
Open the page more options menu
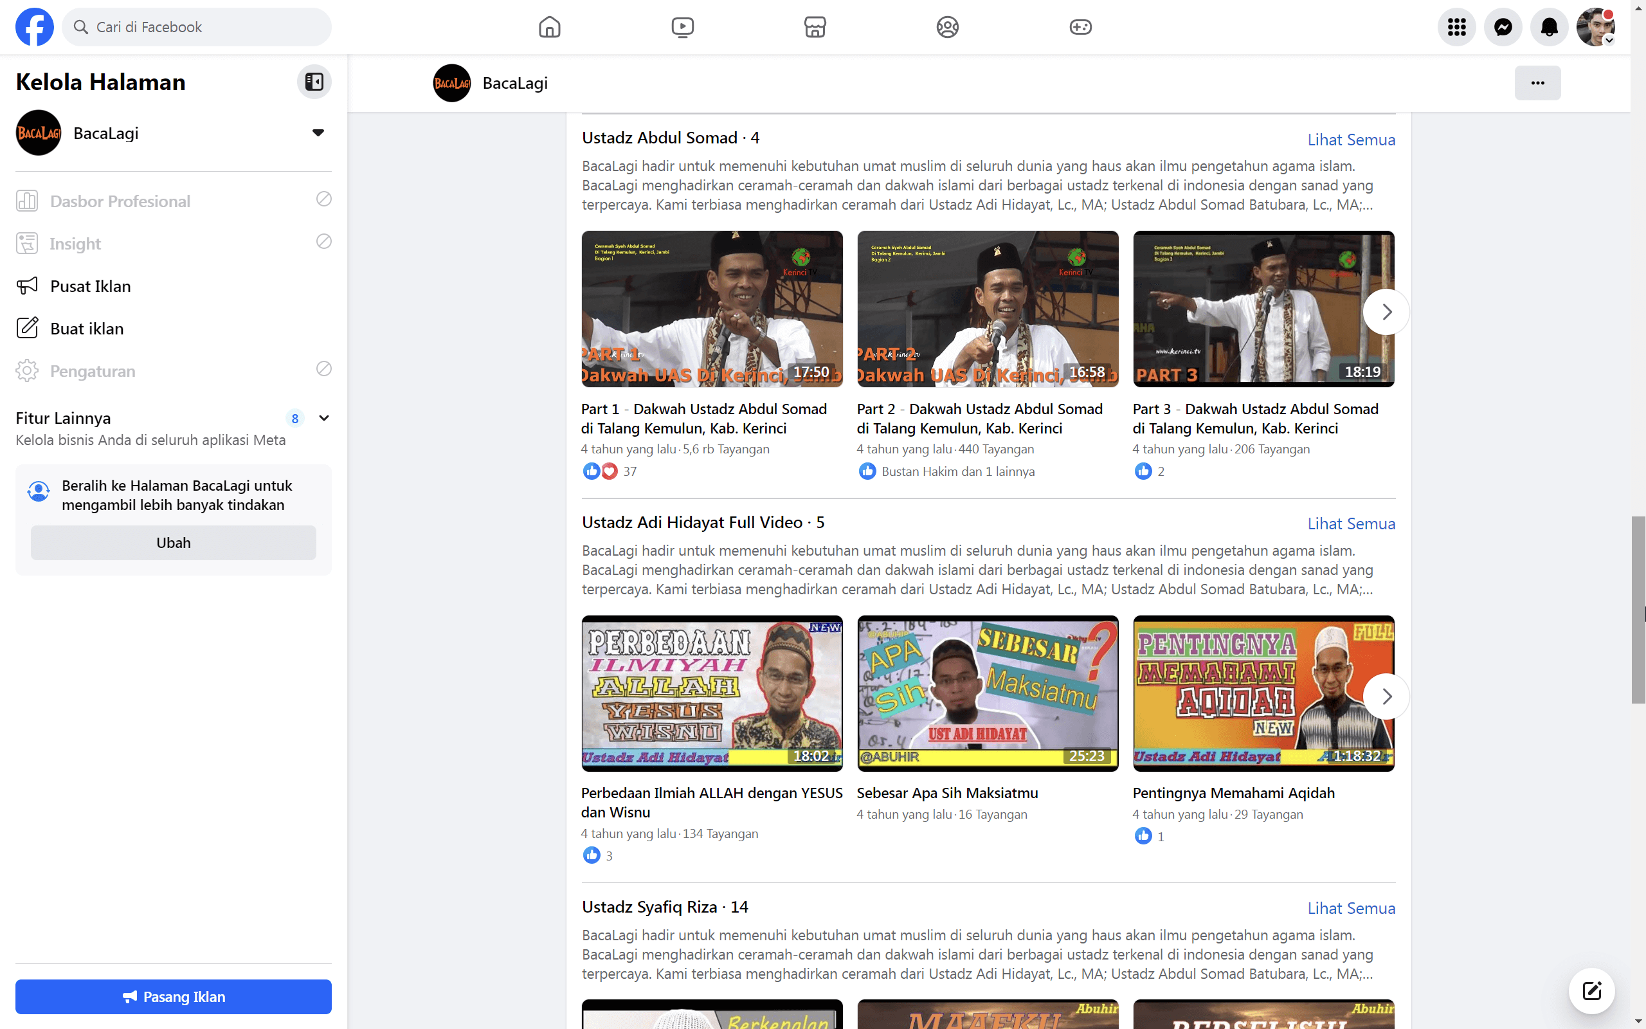click(1539, 82)
